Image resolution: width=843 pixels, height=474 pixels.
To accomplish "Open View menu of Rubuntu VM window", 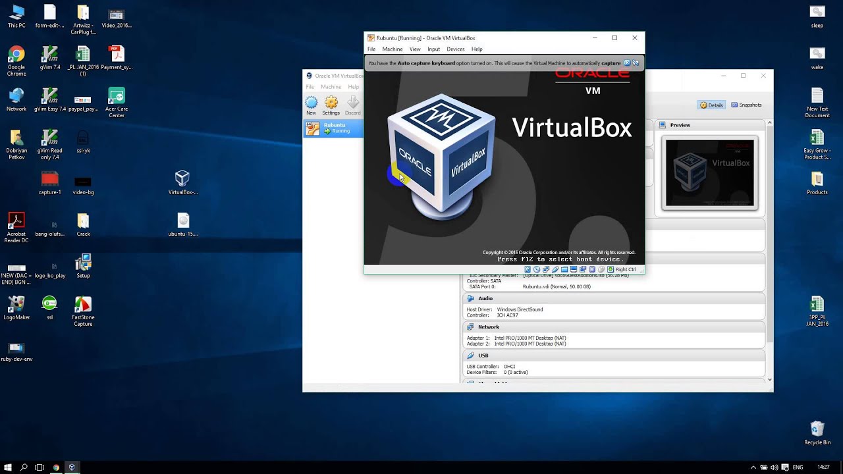I will [415, 49].
